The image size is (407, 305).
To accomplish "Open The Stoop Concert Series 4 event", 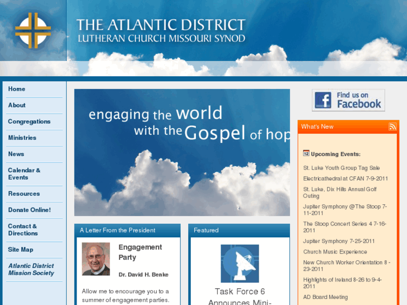I will [x=344, y=227].
